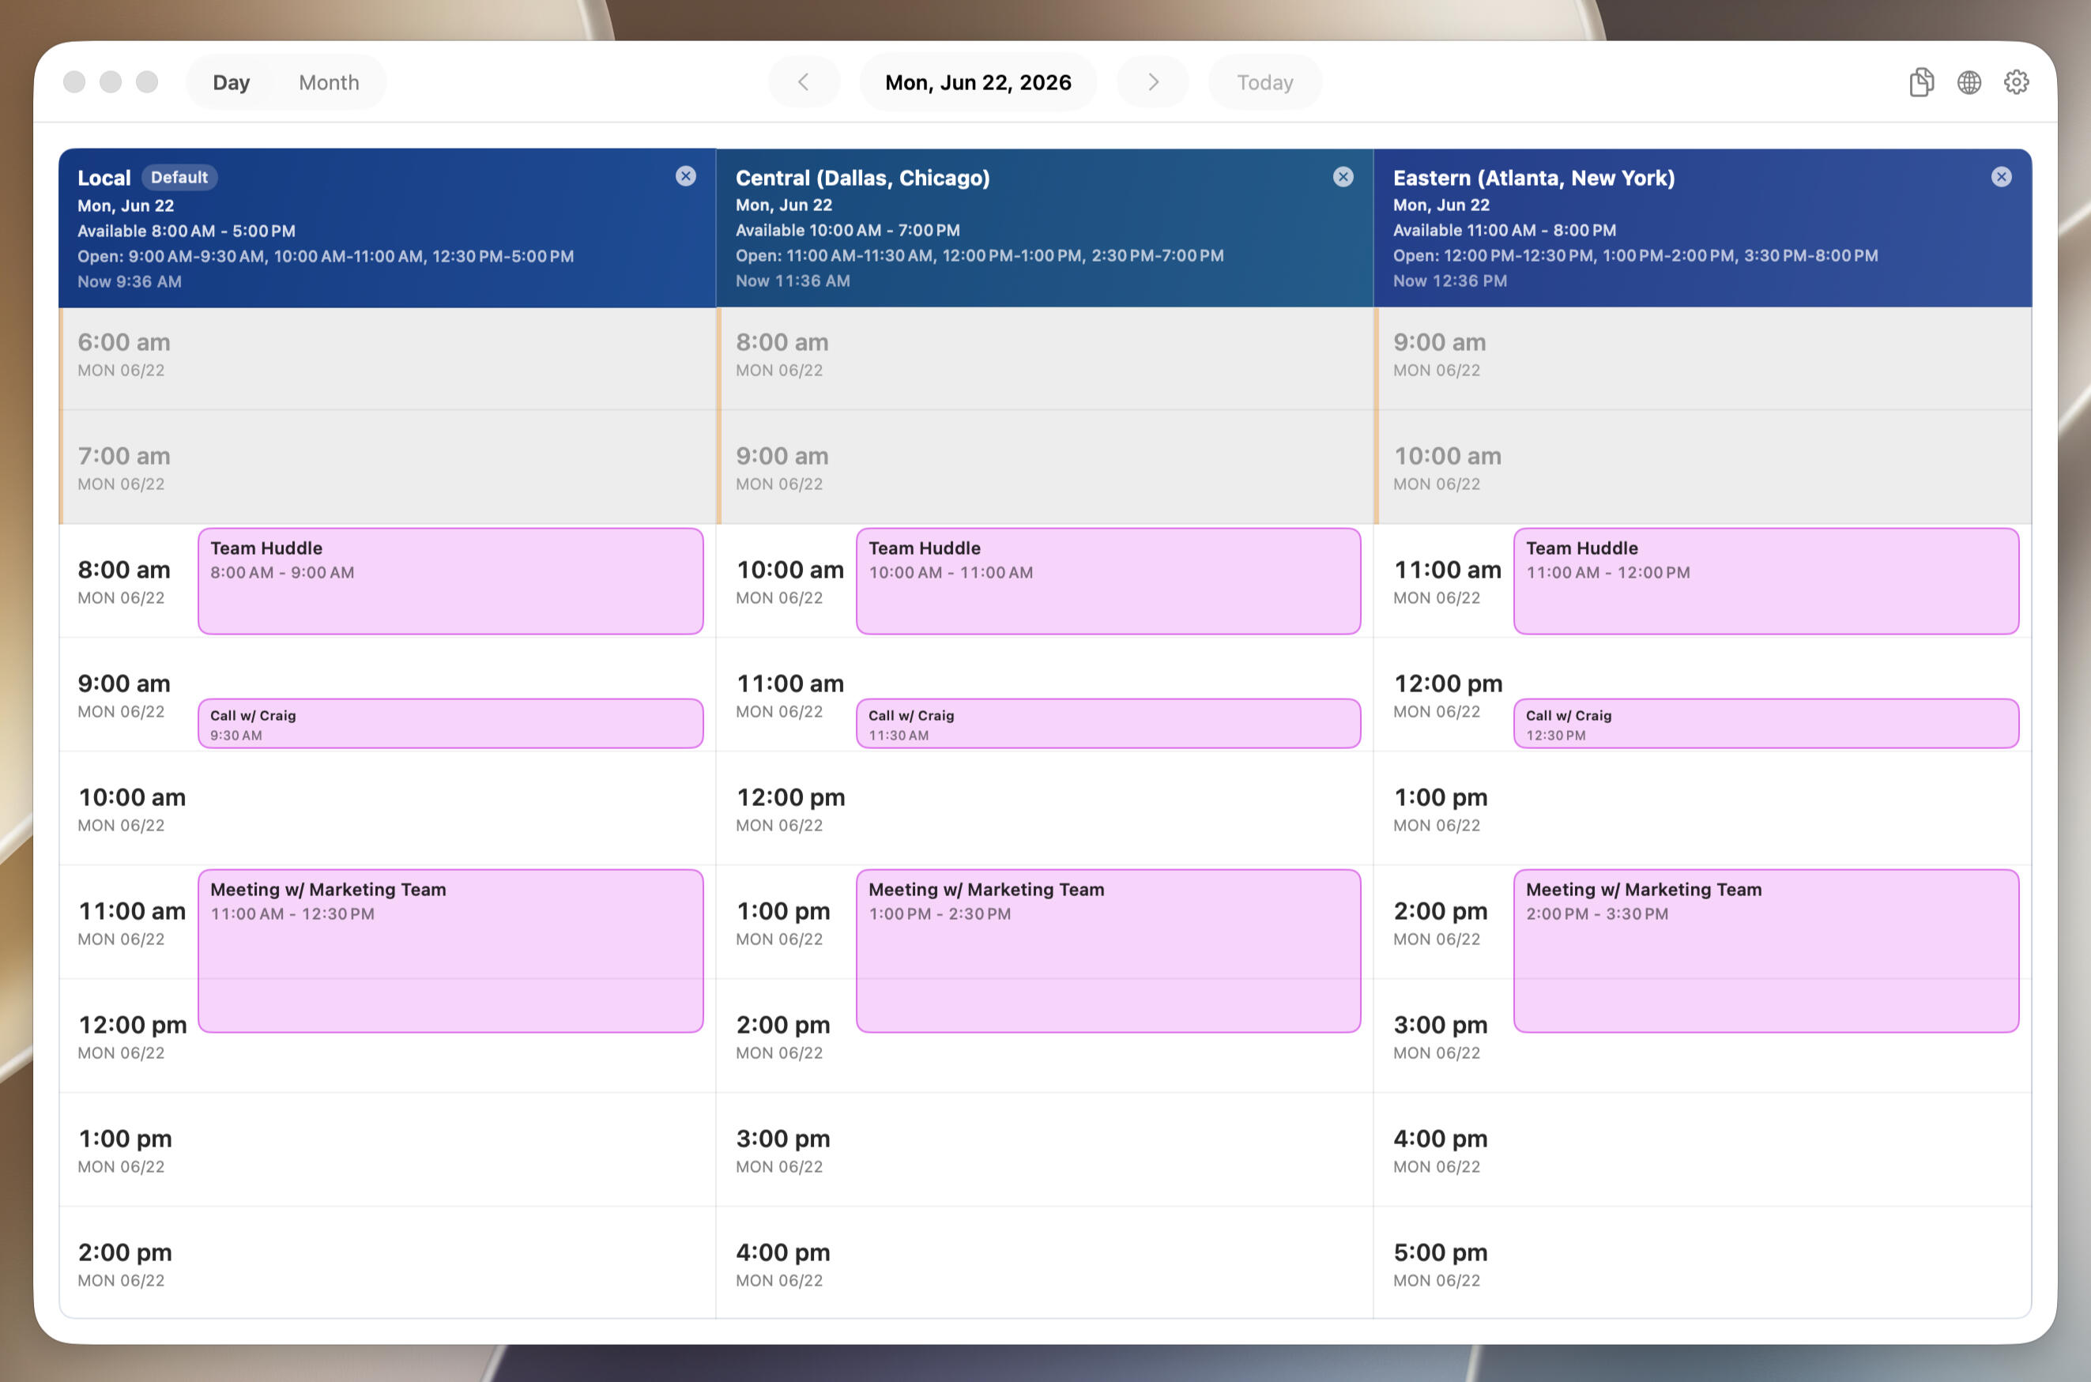Open Call w/ Craig 12:30 PM event
2091x1382 pixels.
click(1765, 724)
